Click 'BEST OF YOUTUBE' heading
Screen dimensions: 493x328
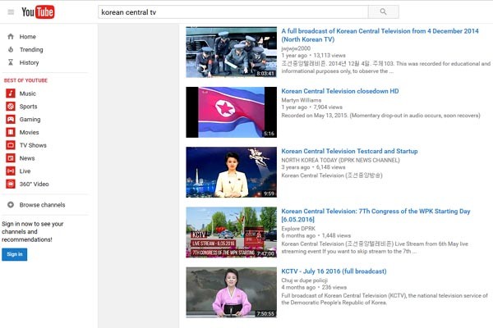[x=25, y=80]
